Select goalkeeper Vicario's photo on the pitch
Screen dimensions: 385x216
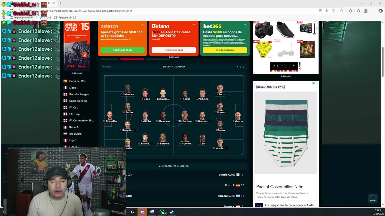[238, 115]
